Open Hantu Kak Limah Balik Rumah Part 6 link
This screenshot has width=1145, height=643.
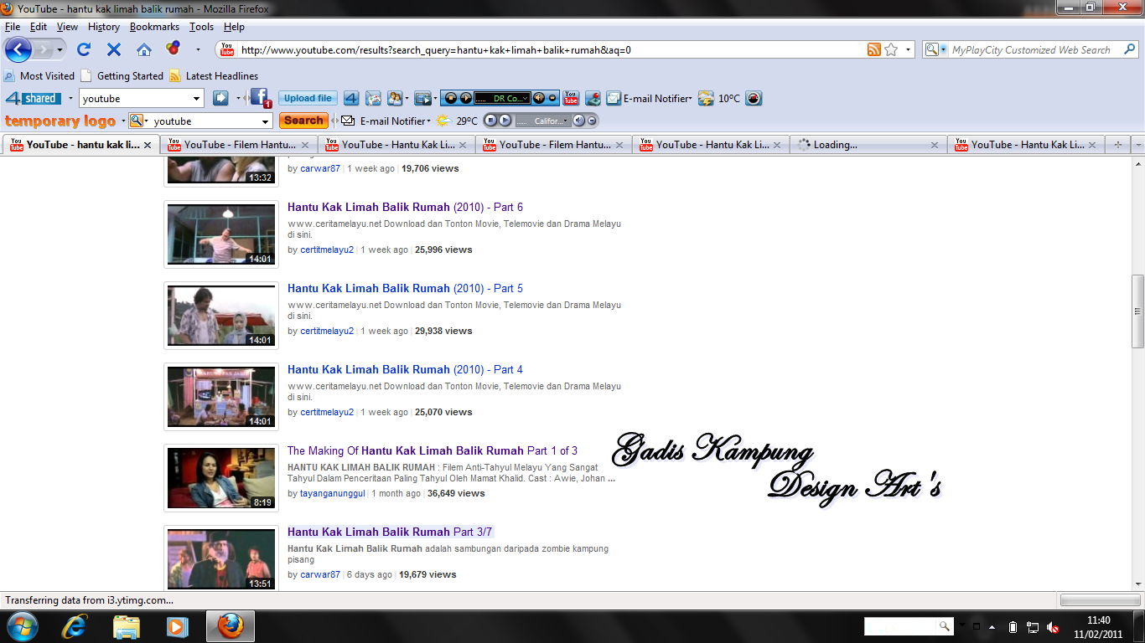[x=405, y=207]
